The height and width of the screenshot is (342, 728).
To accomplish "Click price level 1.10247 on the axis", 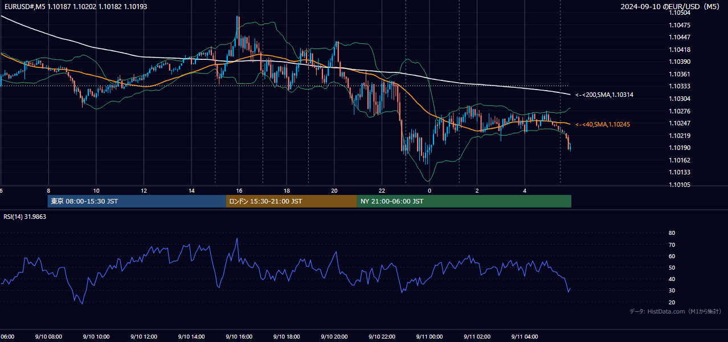I will (680, 123).
